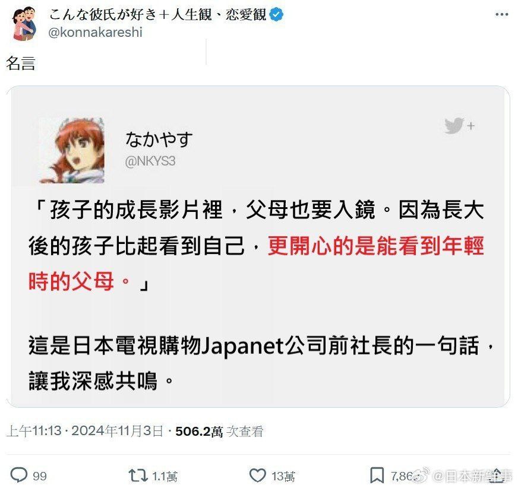Open the 上午11:13 2024年11月3日 timestamp
Viewport: 518px width, 488px height.
point(85,431)
